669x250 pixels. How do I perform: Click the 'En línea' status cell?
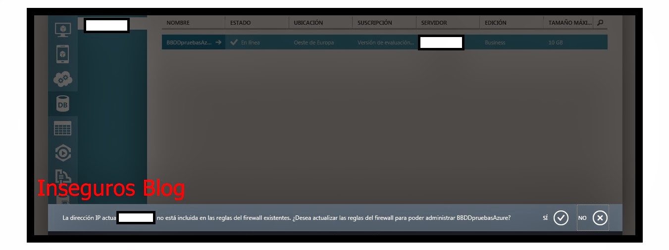pos(250,42)
